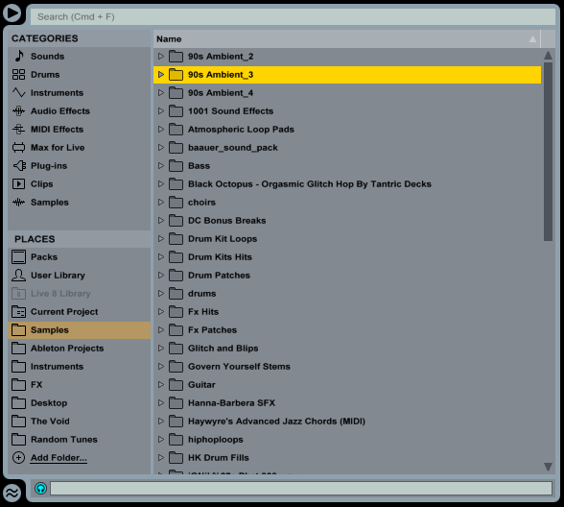Click the Search (Cmd + F) field
This screenshot has width=564, height=507.
(x=293, y=17)
